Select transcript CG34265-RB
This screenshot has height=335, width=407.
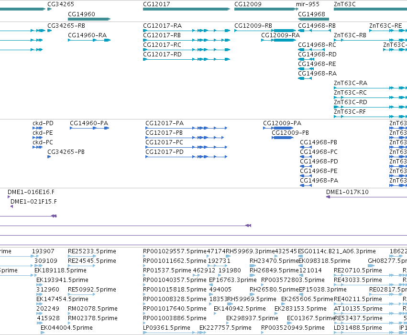point(66,26)
